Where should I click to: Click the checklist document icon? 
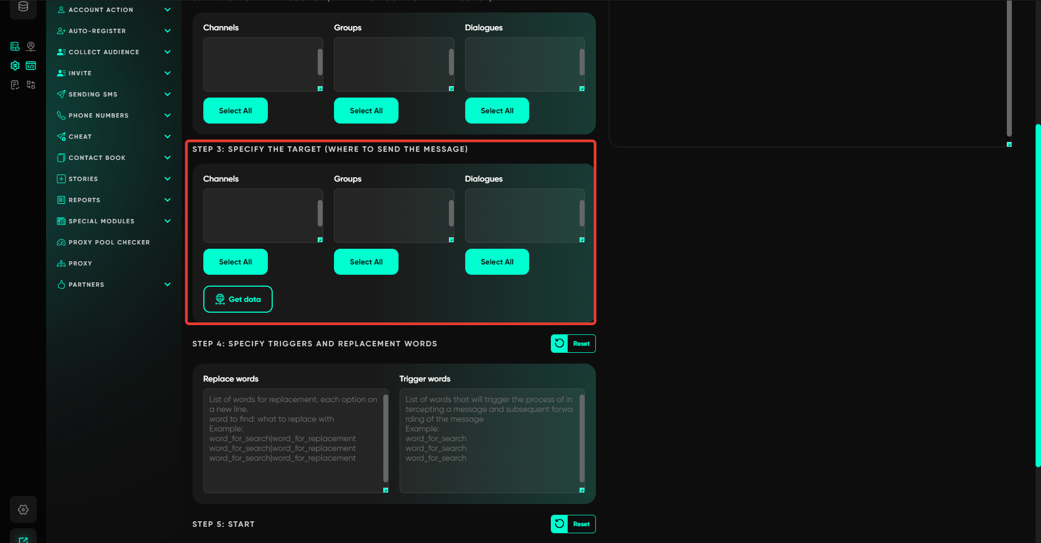[15, 85]
